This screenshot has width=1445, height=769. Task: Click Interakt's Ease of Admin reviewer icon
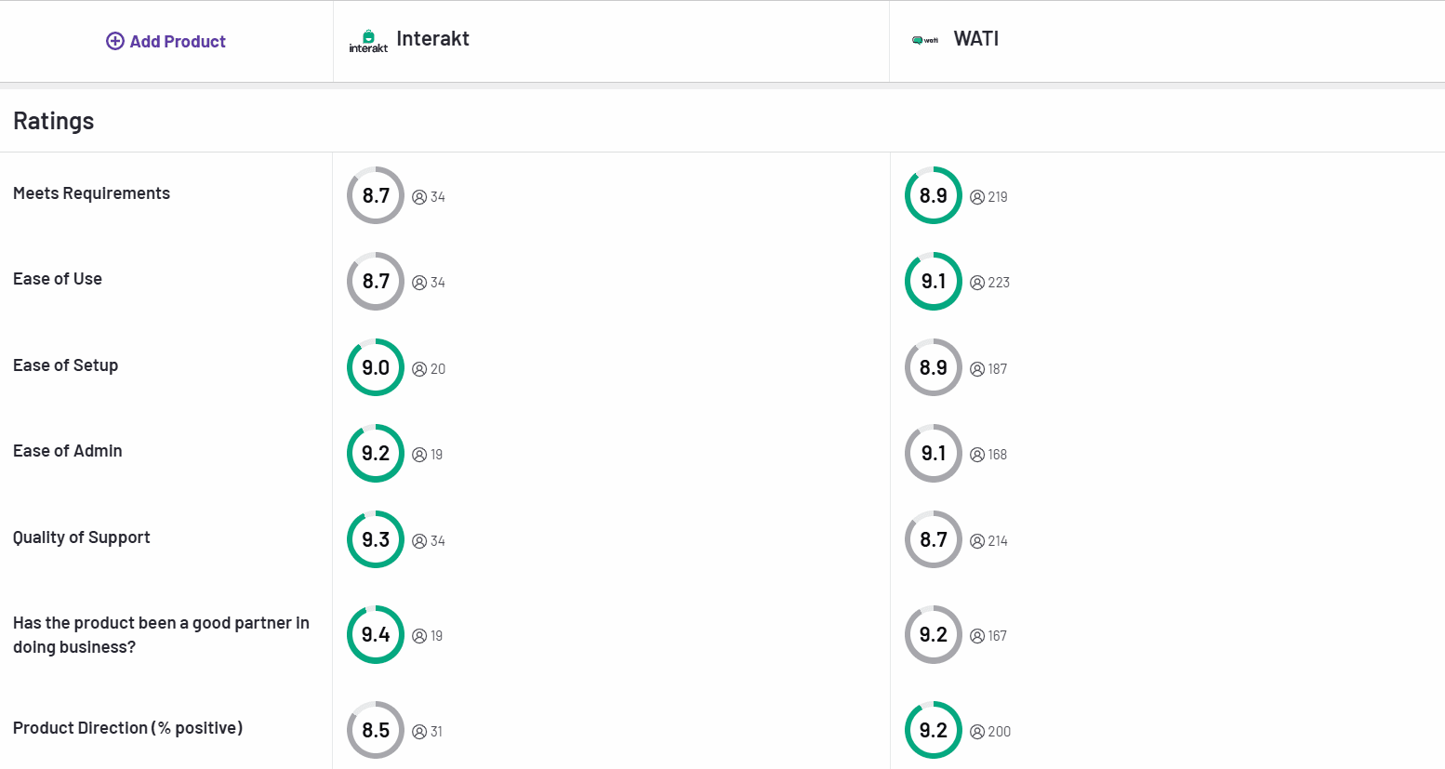(419, 455)
